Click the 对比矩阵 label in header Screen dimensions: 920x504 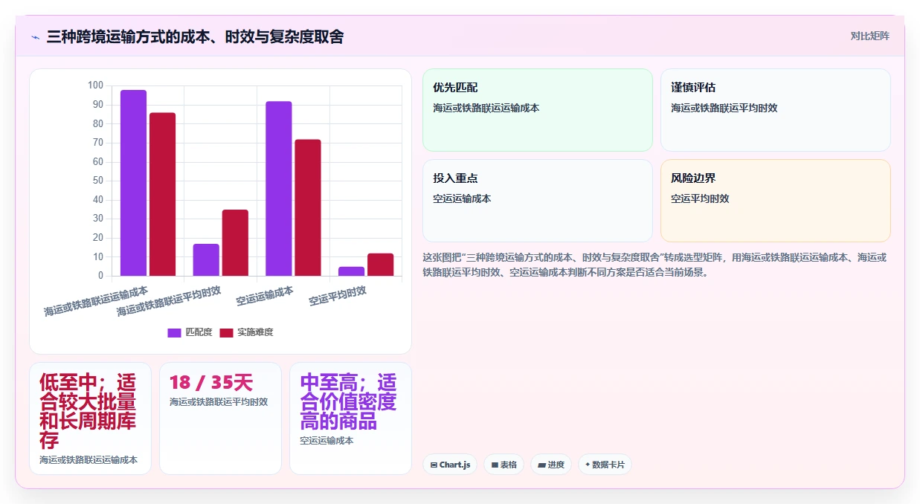[x=869, y=36]
